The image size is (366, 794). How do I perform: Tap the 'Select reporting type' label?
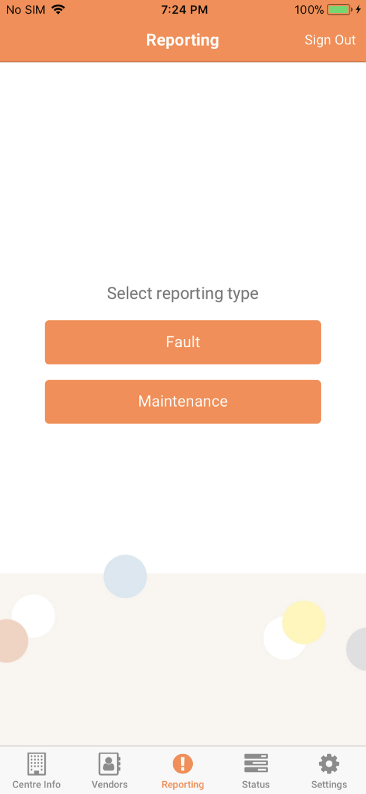pos(183,293)
